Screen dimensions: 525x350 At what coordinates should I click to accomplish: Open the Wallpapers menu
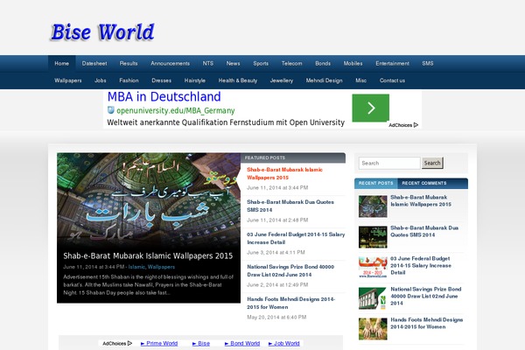[x=68, y=80]
